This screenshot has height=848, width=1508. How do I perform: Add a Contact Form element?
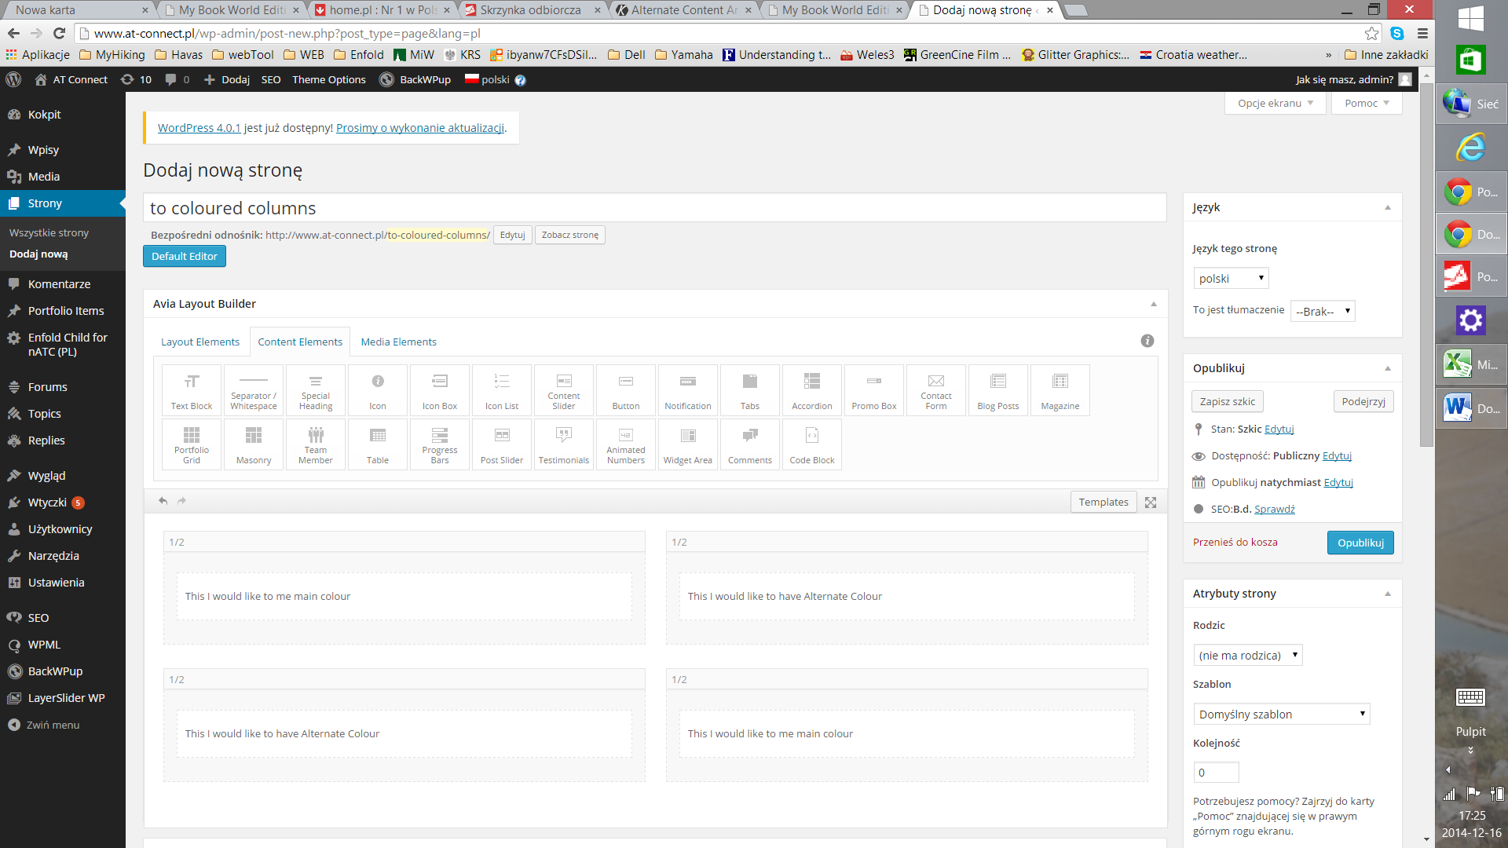point(936,390)
